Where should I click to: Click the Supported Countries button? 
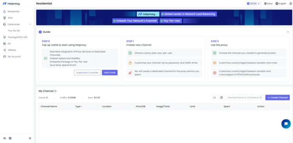pyautogui.click(x=87, y=73)
